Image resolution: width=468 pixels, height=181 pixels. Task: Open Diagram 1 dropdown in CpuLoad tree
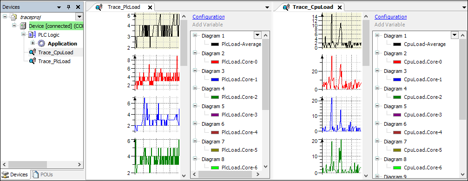[x=455, y=35]
